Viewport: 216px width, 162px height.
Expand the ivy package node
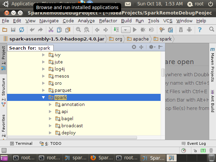[44, 55]
